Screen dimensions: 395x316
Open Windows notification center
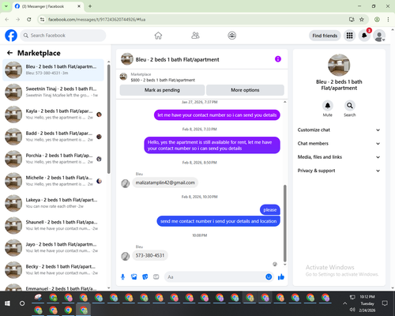click(x=385, y=303)
